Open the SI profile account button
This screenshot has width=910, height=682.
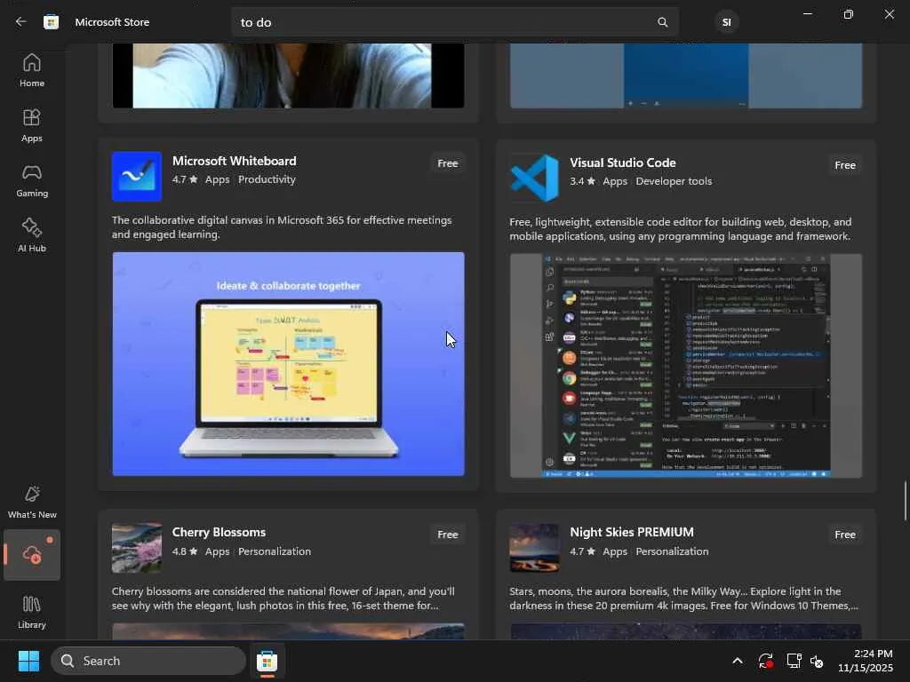coord(726,22)
